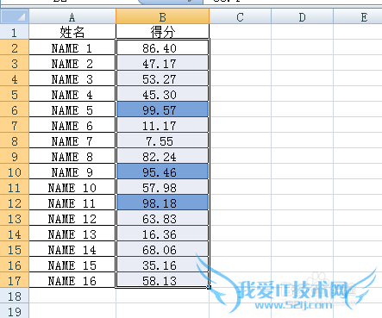Click score cell 45.30
The height and width of the screenshot is (318, 382).
(162, 94)
